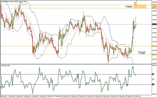Click the CCI 0.00 level label on axis
The height and width of the screenshot is (98, 157).
[x=153, y=79]
